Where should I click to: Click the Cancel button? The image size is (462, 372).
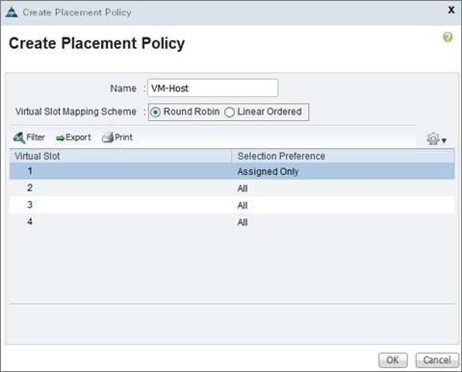click(x=437, y=360)
